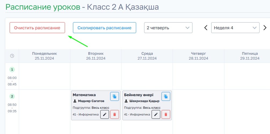Click room 41 - Информатика in Бейнелеу өнері card

(137, 114)
